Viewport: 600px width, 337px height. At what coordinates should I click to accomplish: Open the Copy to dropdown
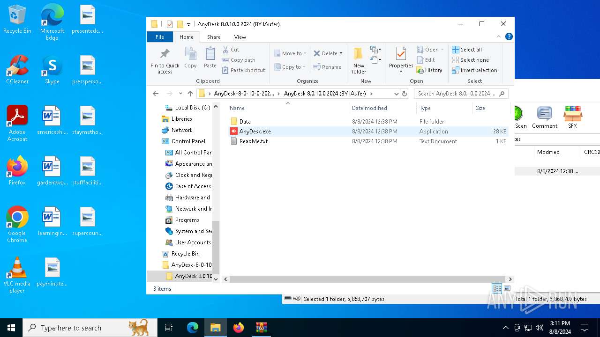pyautogui.click(x=290, y=67)
